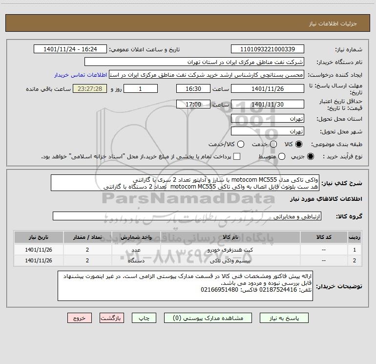The image size is (376, 364).
Task: Select the خدمت radio button
Action: click(x=273, y=144)
